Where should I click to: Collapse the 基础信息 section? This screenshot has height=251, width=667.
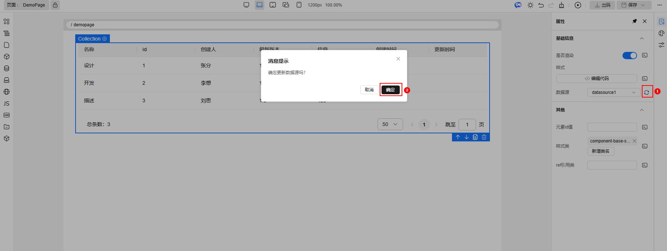click(641, 38)
